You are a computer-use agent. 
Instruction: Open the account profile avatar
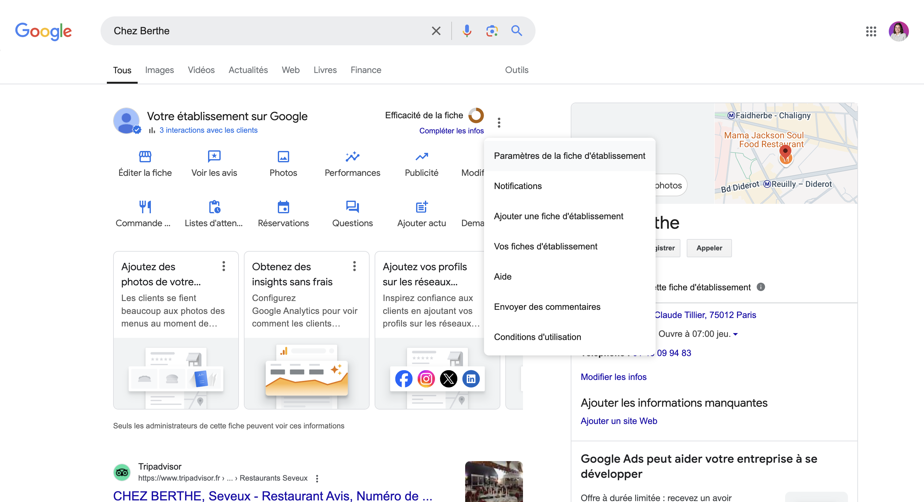pyautogui.click(x=899, y=31)
